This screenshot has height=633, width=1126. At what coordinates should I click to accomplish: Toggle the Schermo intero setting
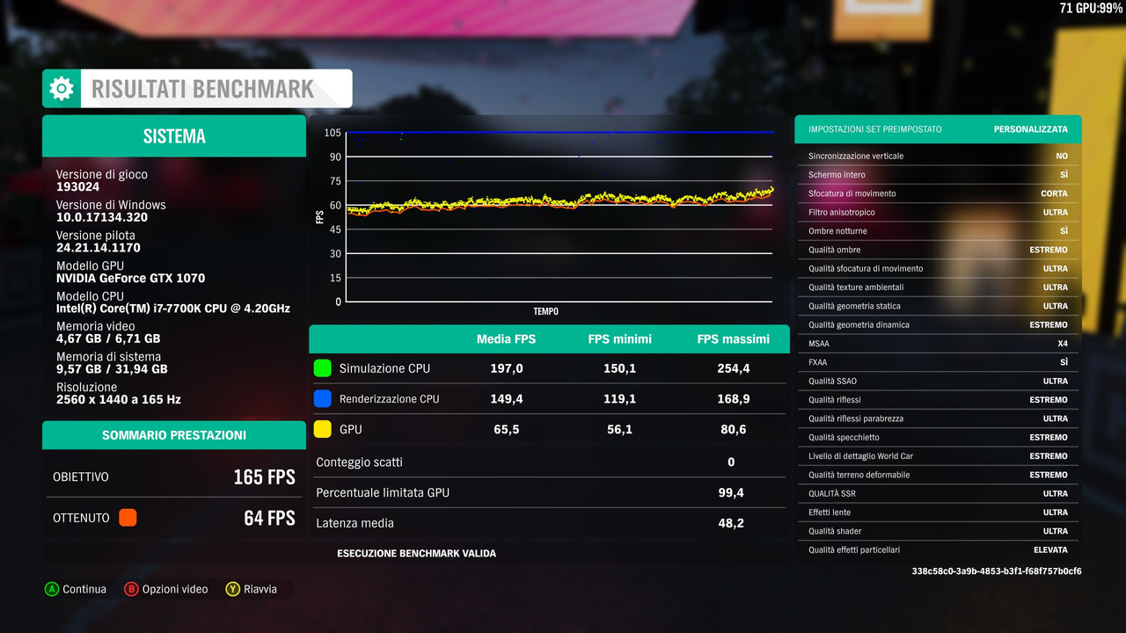click(938, 174)
